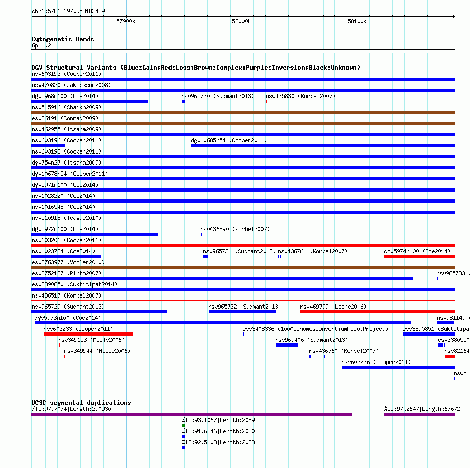Image resolution: width=470 pixels, height=468 pixels.
Task: Open the dgv754n27 (Itsara2009) label
Action: (x=67, y=163)
